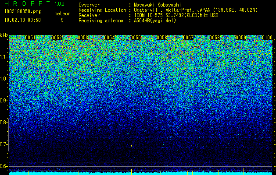Click the Ovserver field label
The width and height of the screenshot is (276, 175).
pos(89,5)
